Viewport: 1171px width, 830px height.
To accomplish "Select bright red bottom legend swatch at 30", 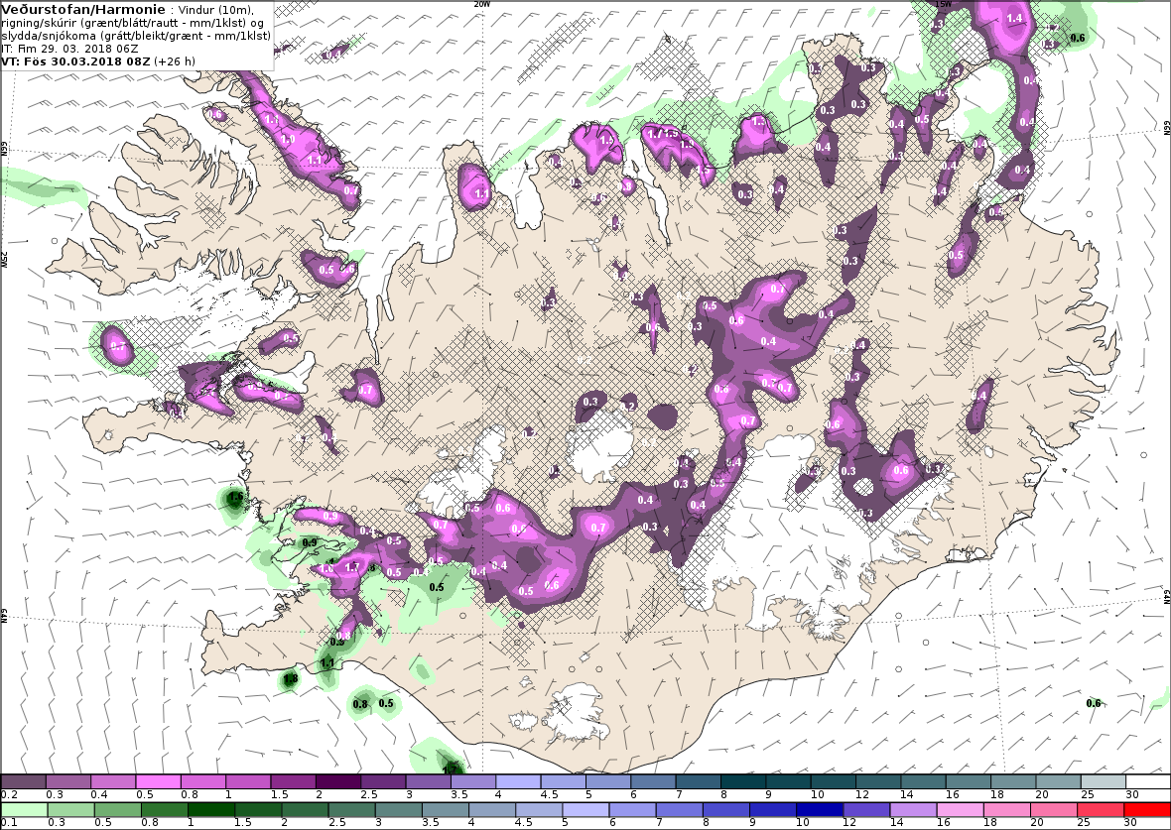I will (x=1147, y=810).
